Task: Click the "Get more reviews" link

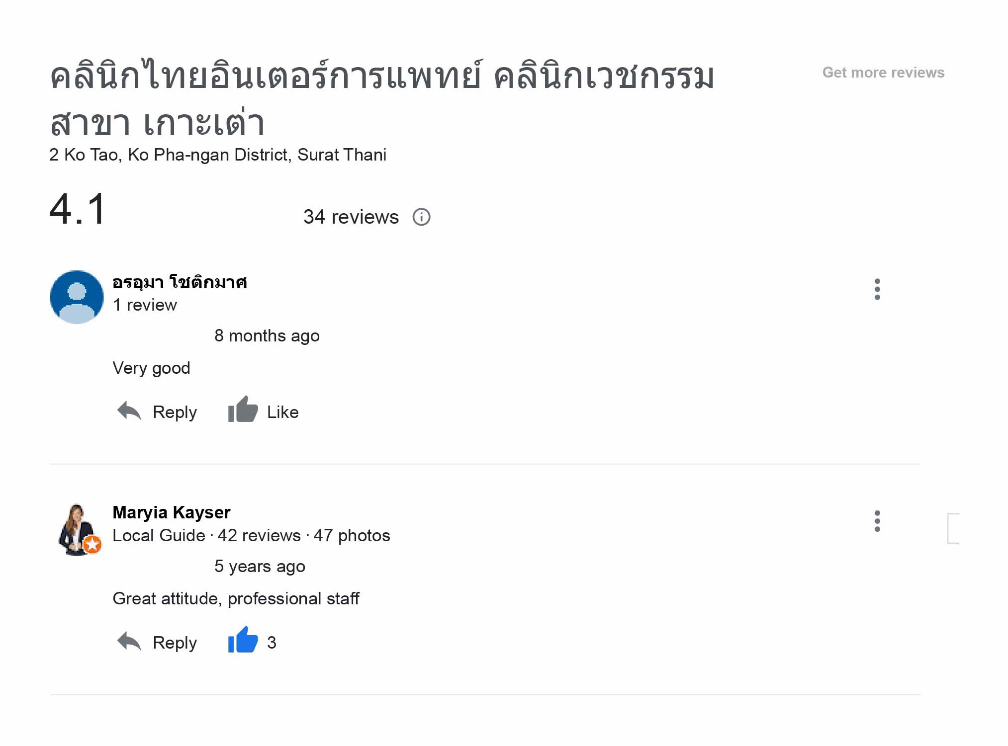Action: [883, 73]
